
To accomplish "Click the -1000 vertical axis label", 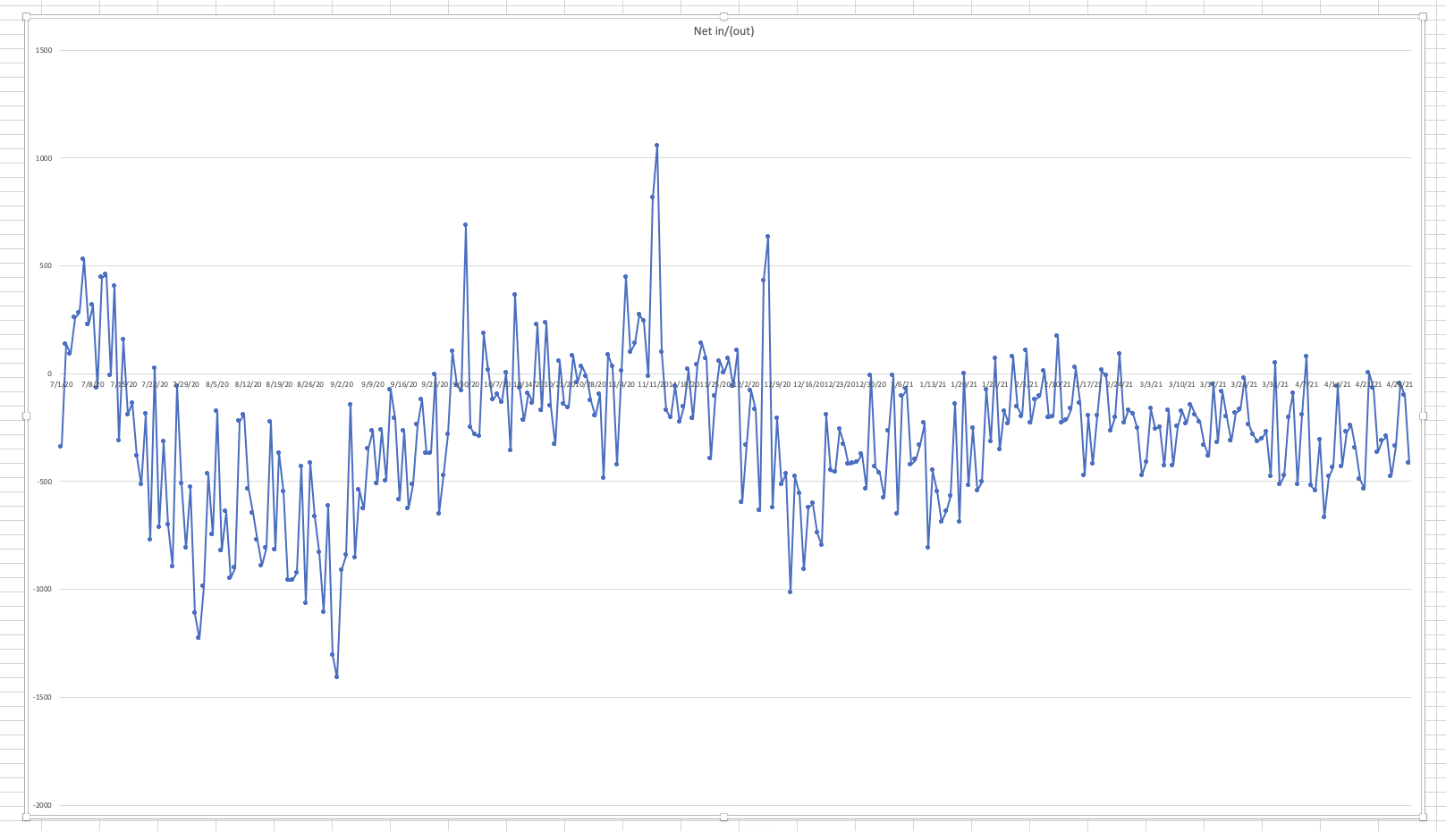I will point(42,590).
